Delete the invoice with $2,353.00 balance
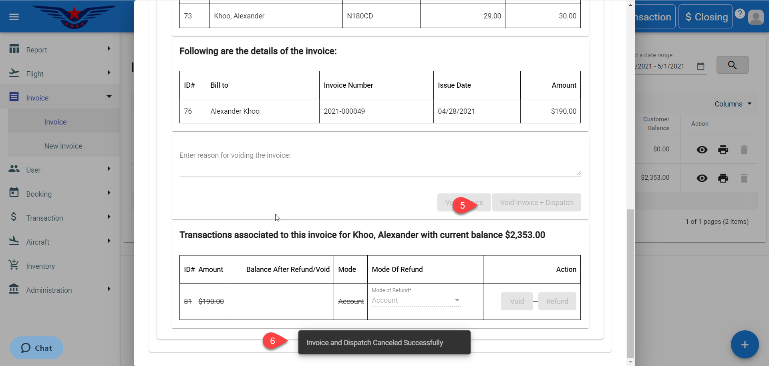 click(x=744, y=178)
